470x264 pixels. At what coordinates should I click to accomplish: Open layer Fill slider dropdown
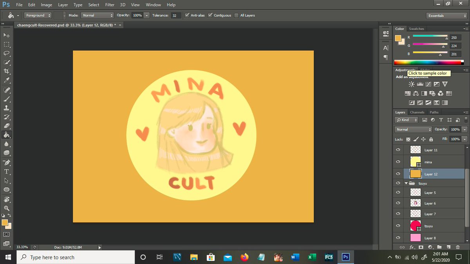pyautogui.click(x=465, y=139)
